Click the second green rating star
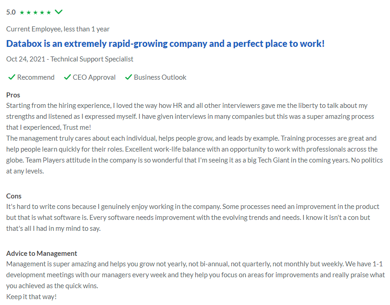This screenshot has height=305, width=390. pos(29,12)
